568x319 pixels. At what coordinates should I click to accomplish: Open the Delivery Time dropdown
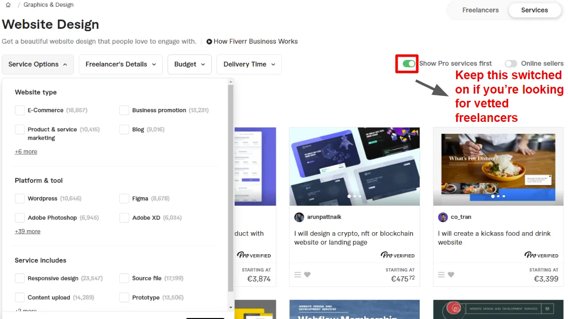[249, 64]
